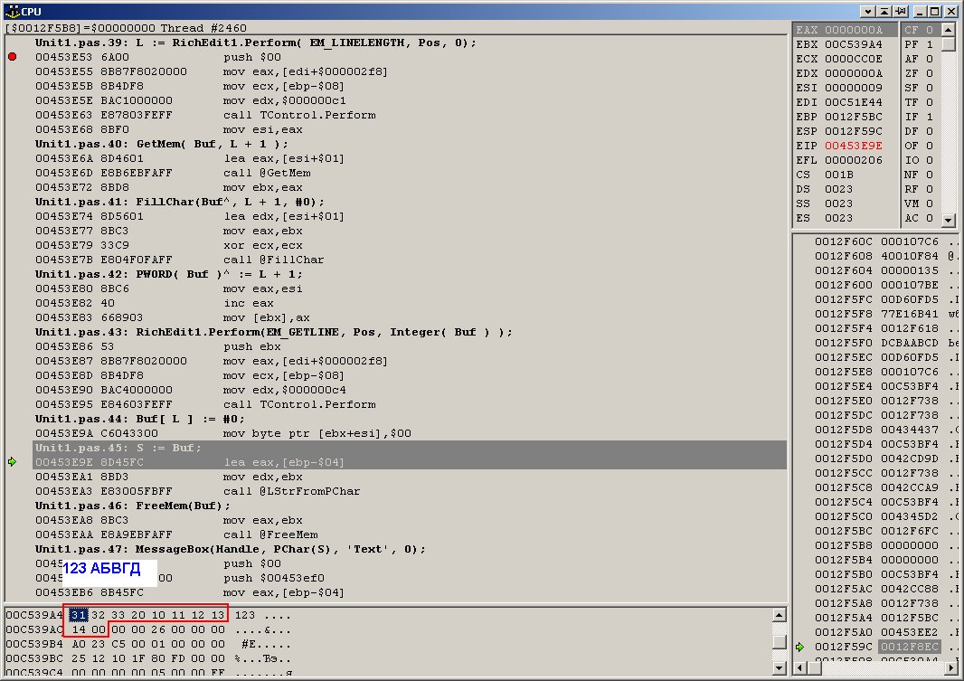
Task: Click the red breakpoint dot at address 00453E53
Action: tap(12, 57)
